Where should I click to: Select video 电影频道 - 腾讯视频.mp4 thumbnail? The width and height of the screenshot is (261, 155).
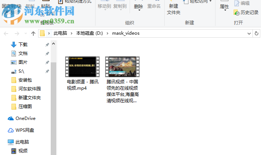[83, 67]
